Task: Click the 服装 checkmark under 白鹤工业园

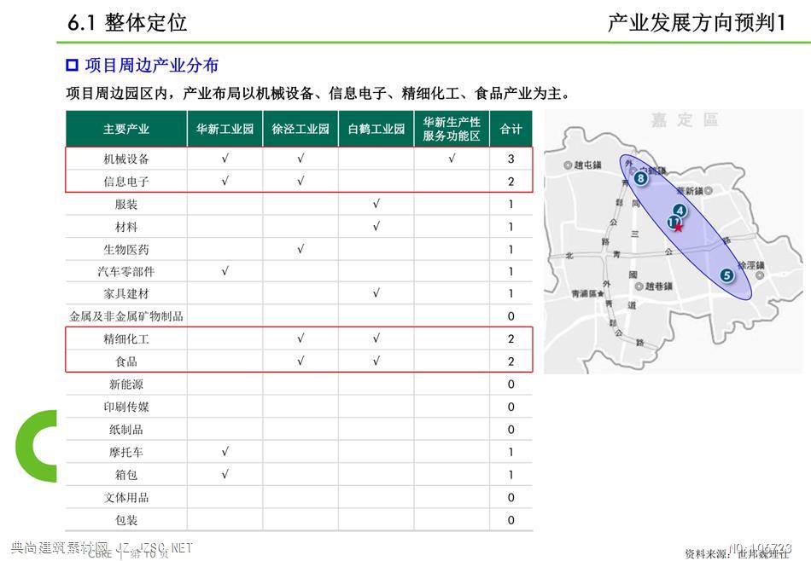Action: (376, 204)
